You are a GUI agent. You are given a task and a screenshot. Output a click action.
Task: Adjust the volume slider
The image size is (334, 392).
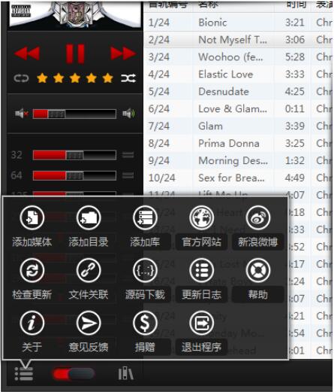[74, 114]
